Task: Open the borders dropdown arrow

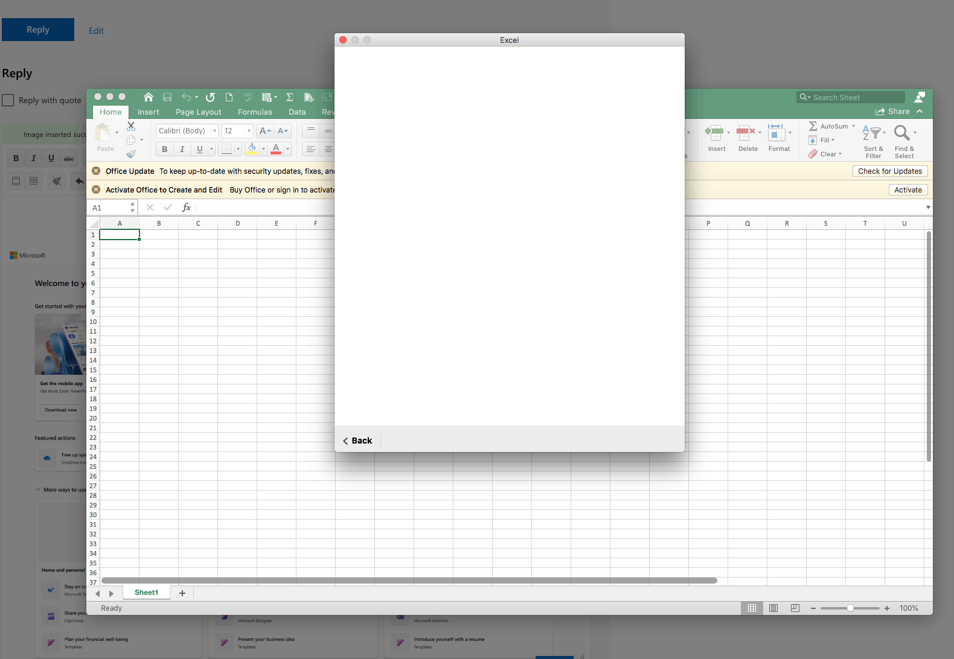Action: pyautogui.click(x=238, y=149)
